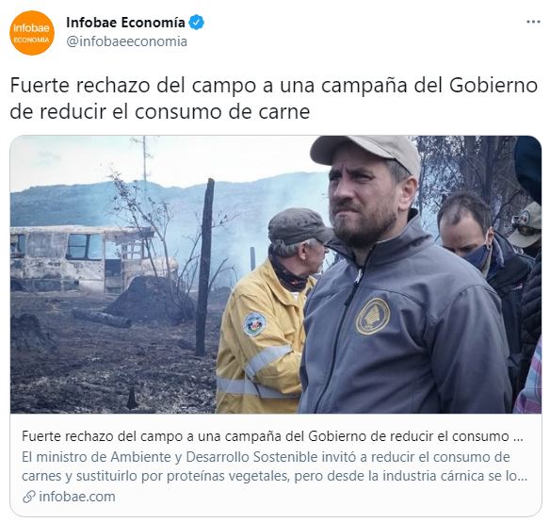Click the charred wooden post in the photo
This screenshot has width=550, height=523.
(205, 267)
